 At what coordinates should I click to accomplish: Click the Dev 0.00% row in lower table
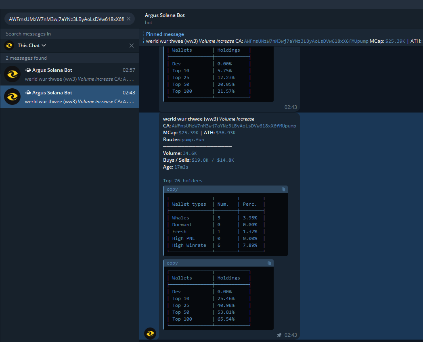(209, 292)
